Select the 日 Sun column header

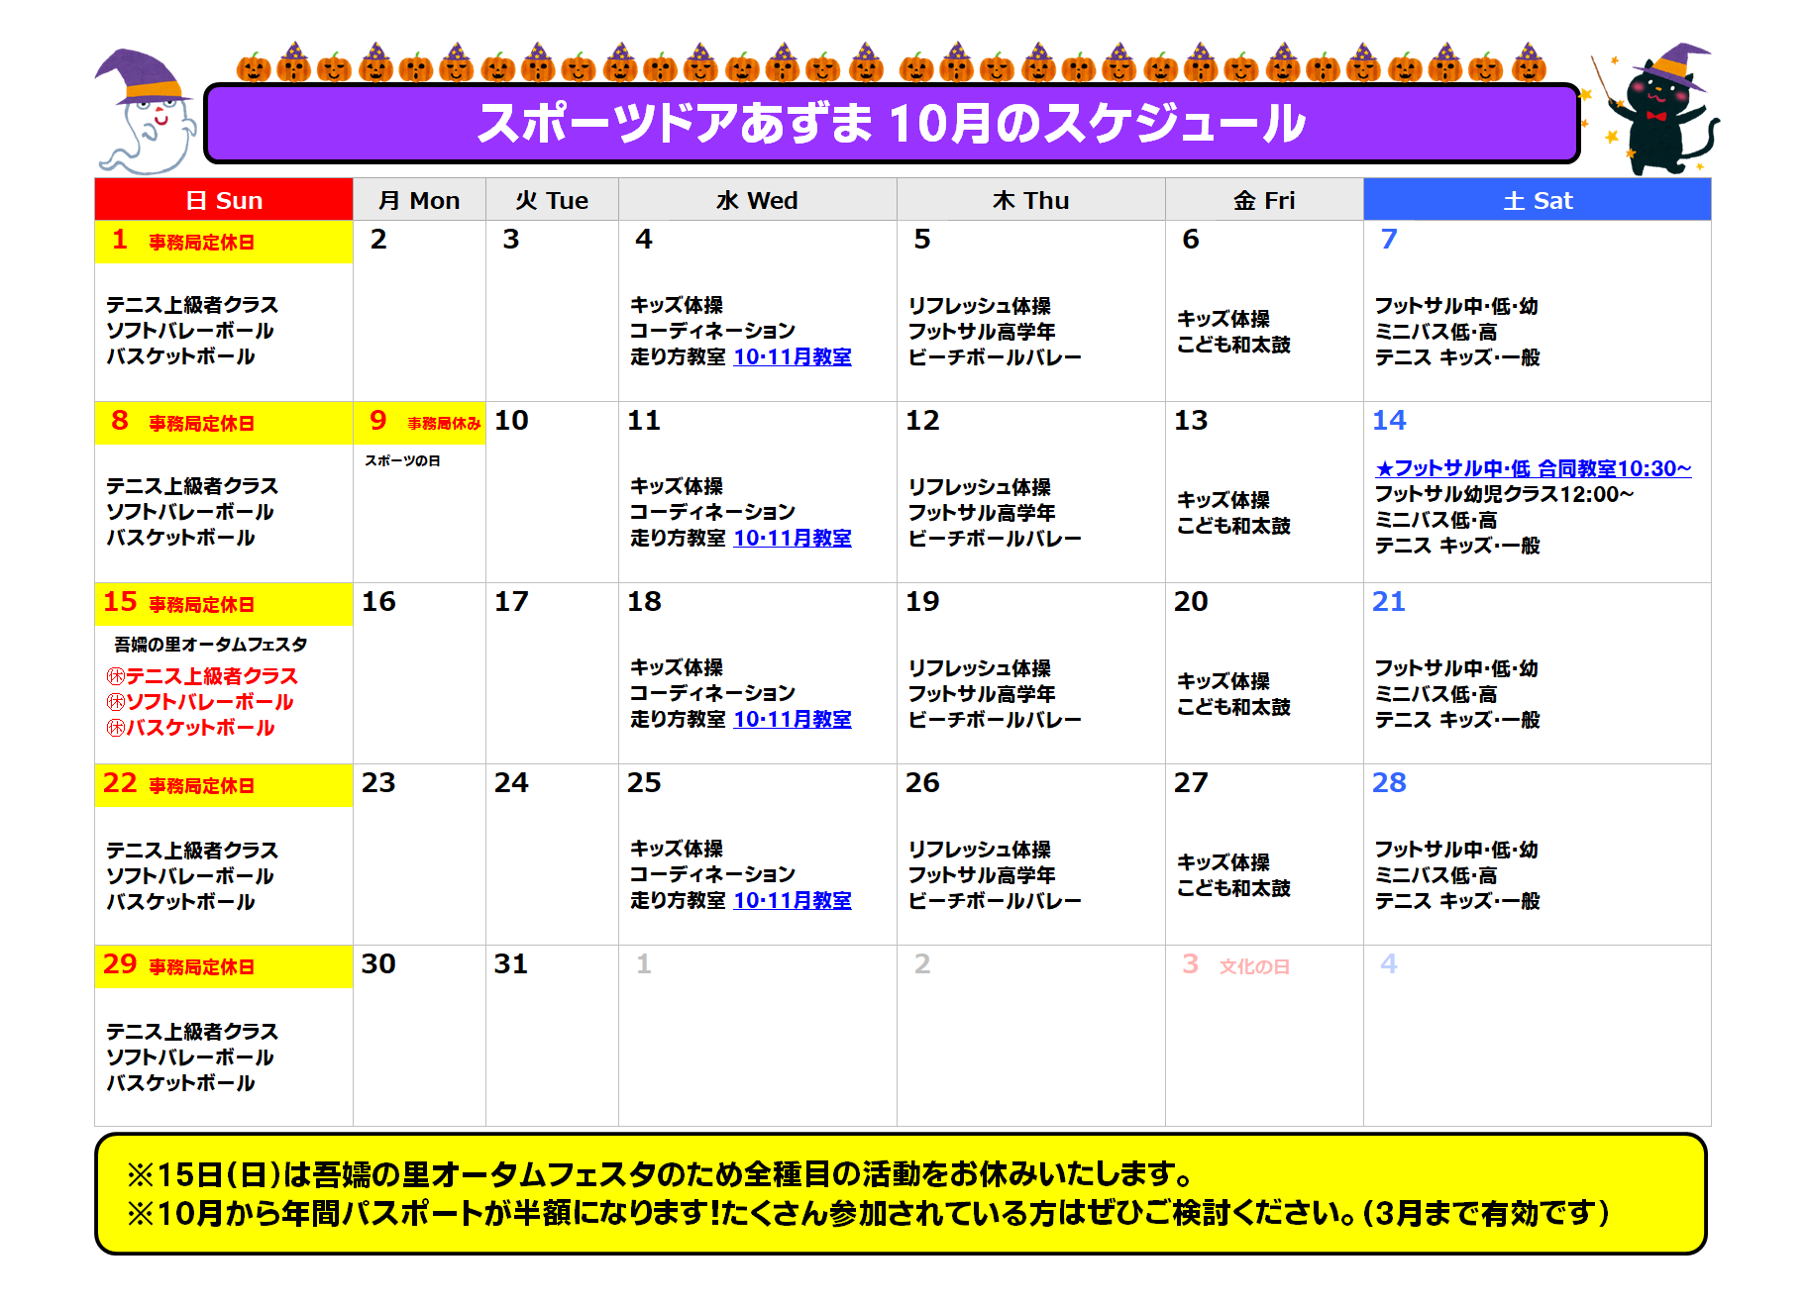224,200
